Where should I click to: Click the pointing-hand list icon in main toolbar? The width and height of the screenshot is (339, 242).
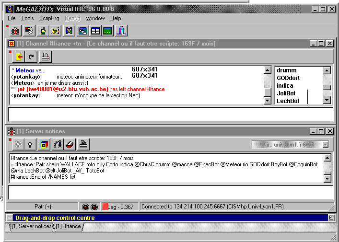coord(55,31)
